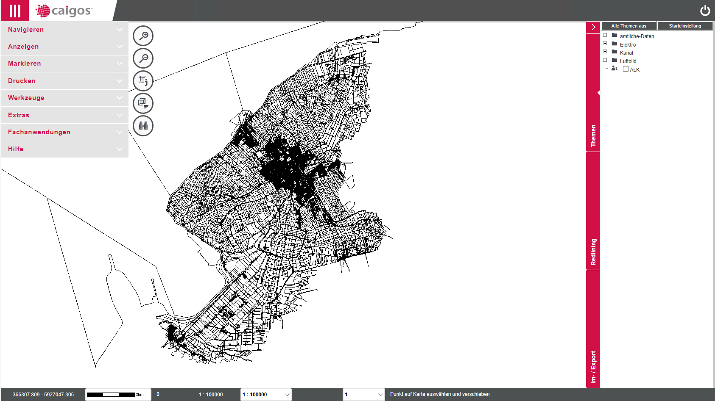Expand the Navigieren menu section

pyautogui.click(x=64, y=30)
